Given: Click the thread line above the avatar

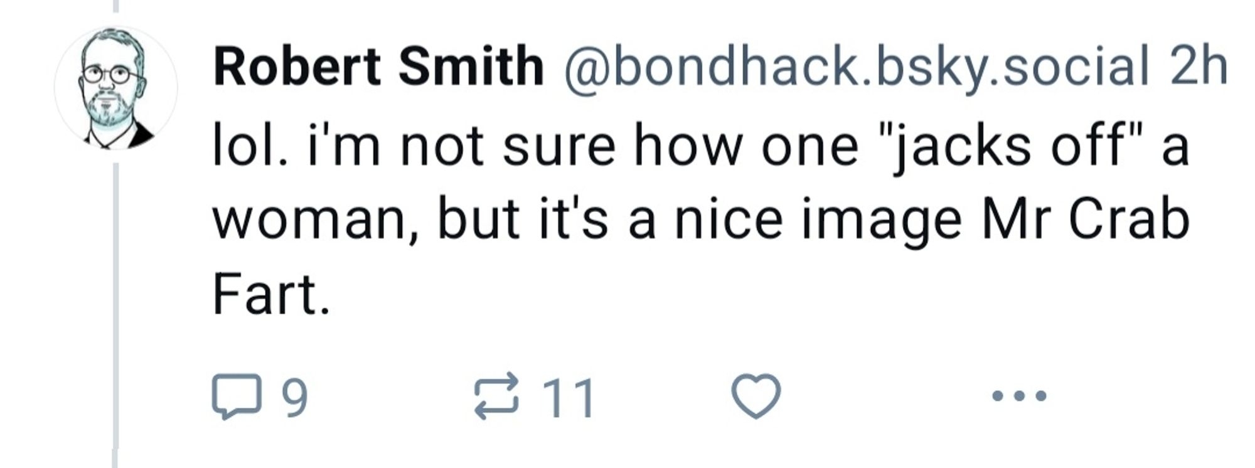Looking at the screenshot, I should pos(115,6).
